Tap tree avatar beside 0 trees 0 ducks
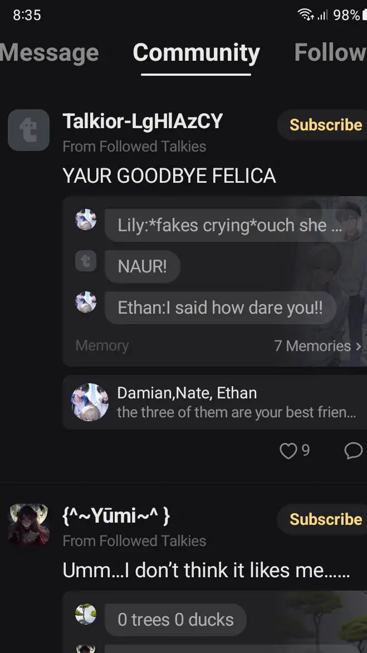This screenshot has width=367, height=653. (86, 614)
